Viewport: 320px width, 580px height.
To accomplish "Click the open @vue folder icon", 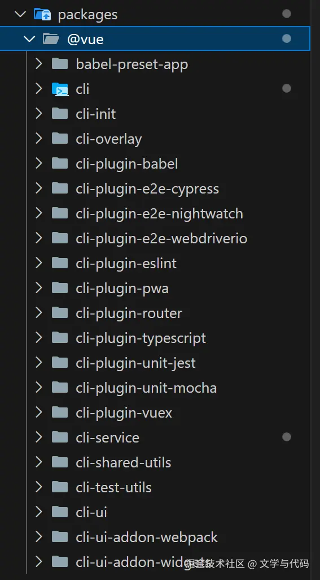I will 51,39.
